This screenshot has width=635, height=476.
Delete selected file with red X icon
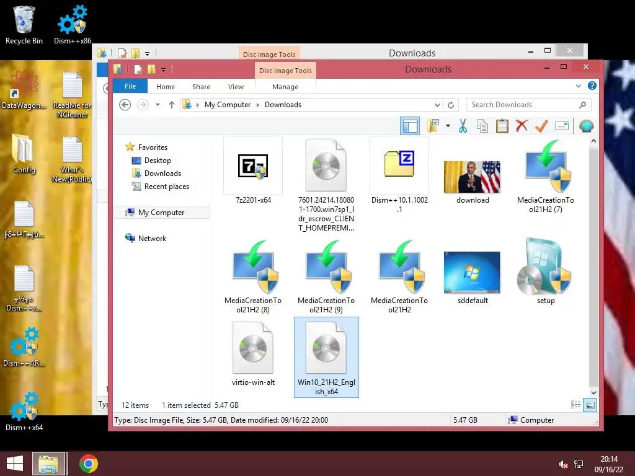point(522,125)
